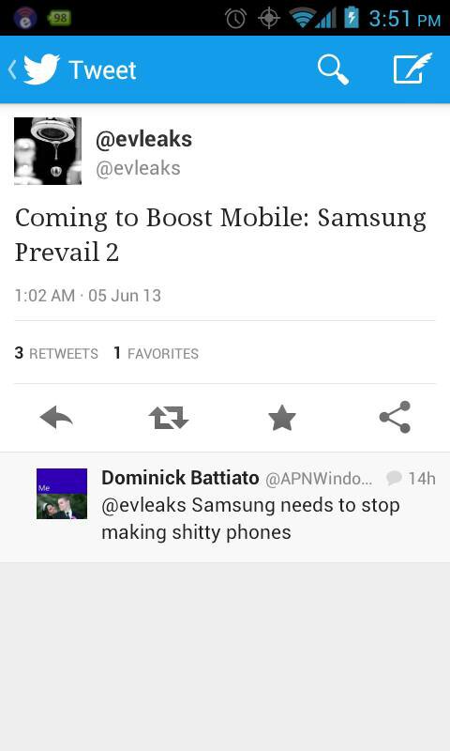Open the battery 98 status notification

pos(59,18)
